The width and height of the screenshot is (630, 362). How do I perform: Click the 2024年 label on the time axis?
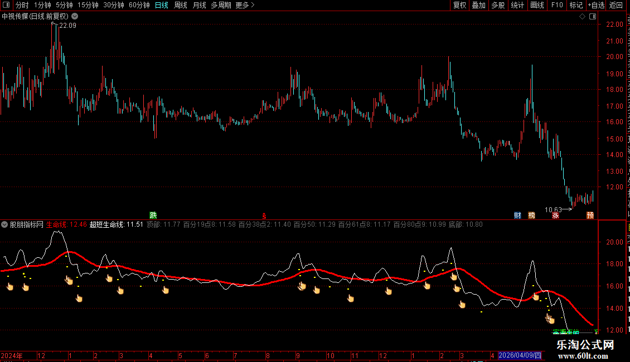pos(12,355)
